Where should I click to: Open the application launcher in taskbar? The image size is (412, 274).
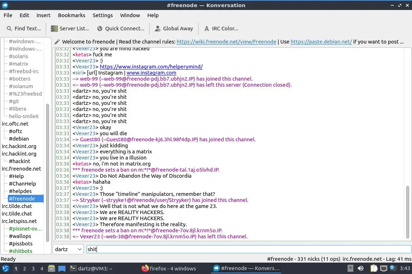5,269
